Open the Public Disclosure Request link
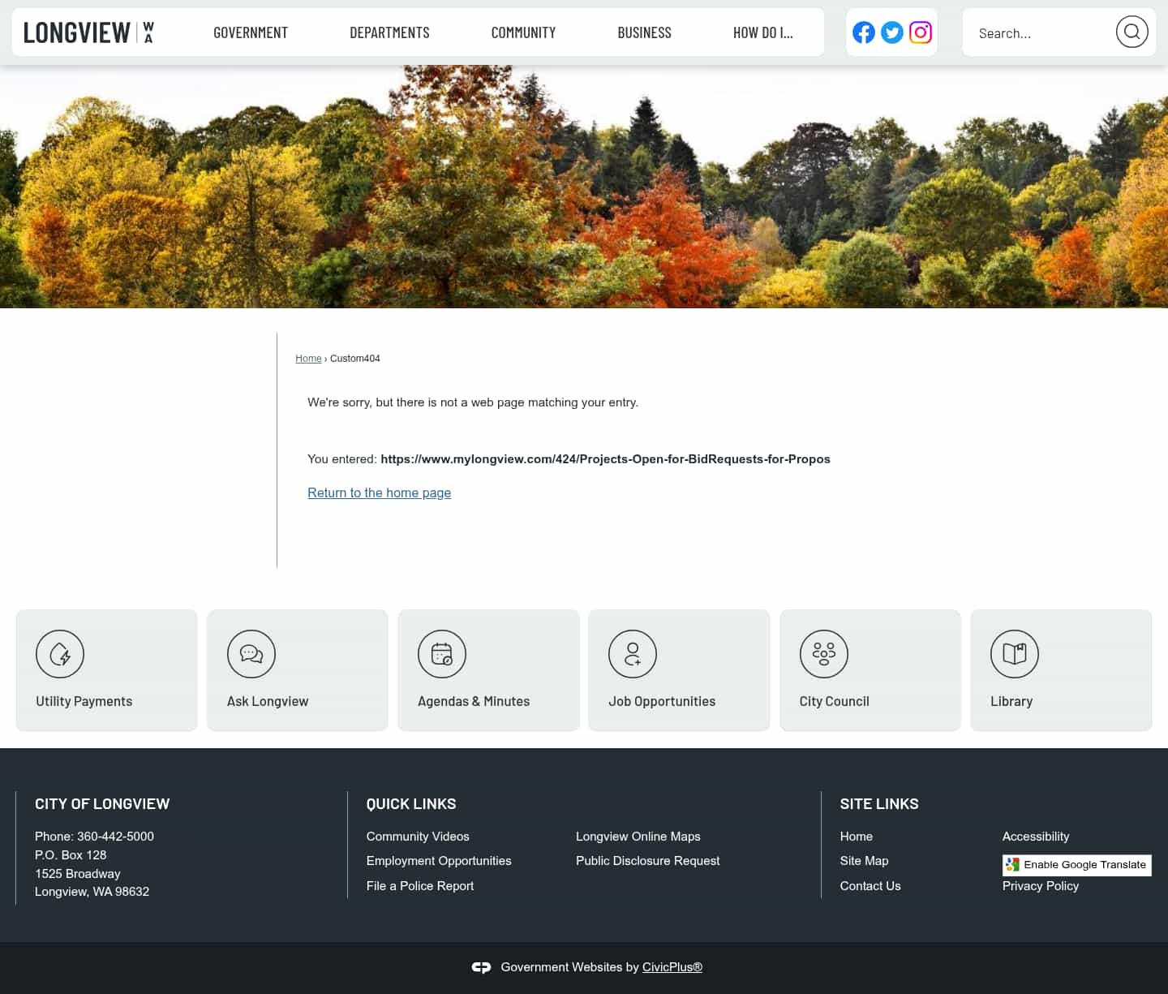The width and height of the screenshot is (1168, 994). click(x=647, y=860)
